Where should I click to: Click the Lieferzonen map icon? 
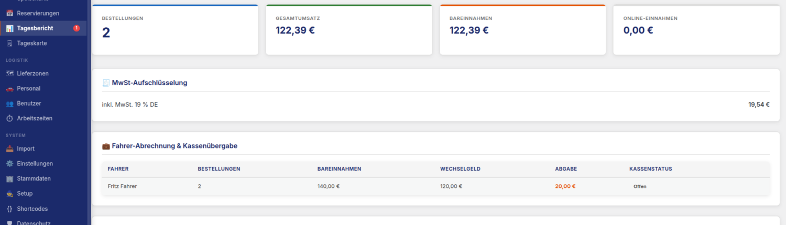click(9, 73)
